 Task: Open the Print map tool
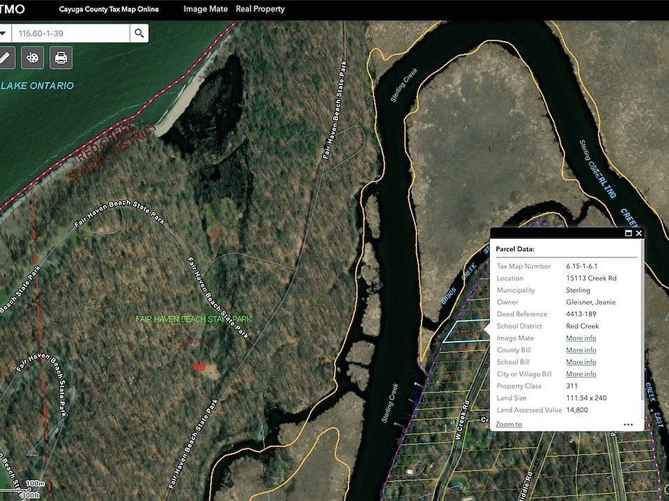[x=61, y=58]
